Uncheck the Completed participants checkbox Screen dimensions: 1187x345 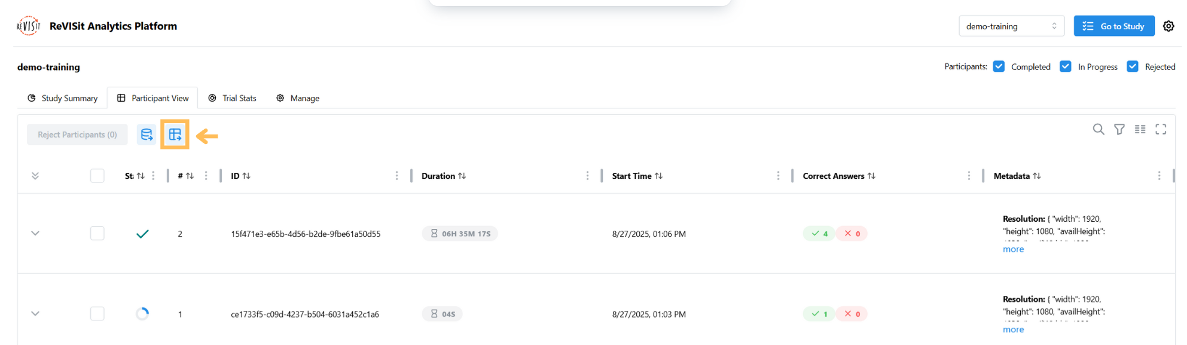[x=999, y=66]
